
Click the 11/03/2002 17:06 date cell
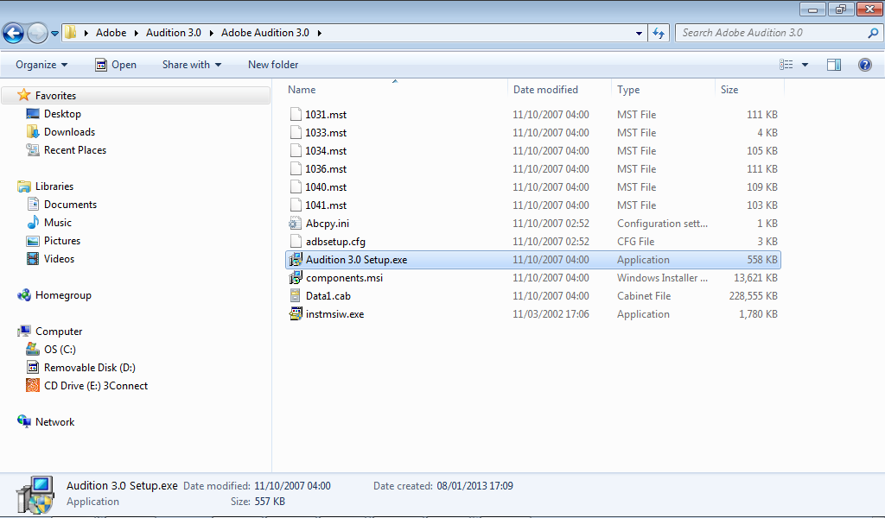point(551,314)
